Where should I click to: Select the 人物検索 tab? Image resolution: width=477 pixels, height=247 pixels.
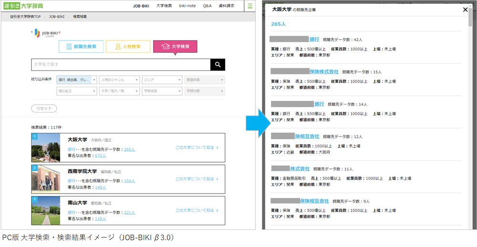click(128, 47)
